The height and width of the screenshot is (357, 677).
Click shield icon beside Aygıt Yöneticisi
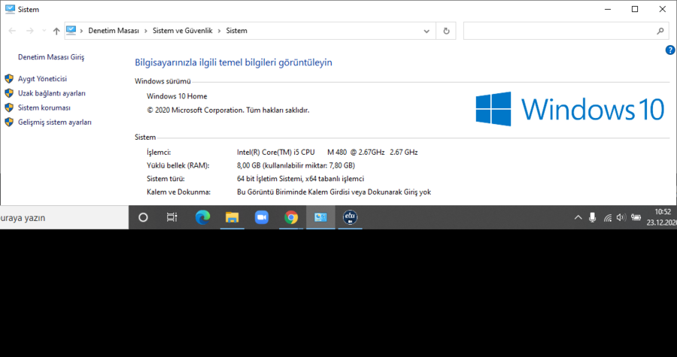9,79
